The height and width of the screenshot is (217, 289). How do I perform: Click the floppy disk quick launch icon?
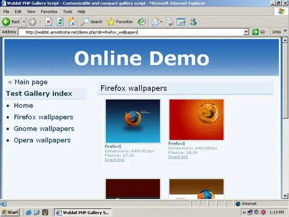pos(45,212)
